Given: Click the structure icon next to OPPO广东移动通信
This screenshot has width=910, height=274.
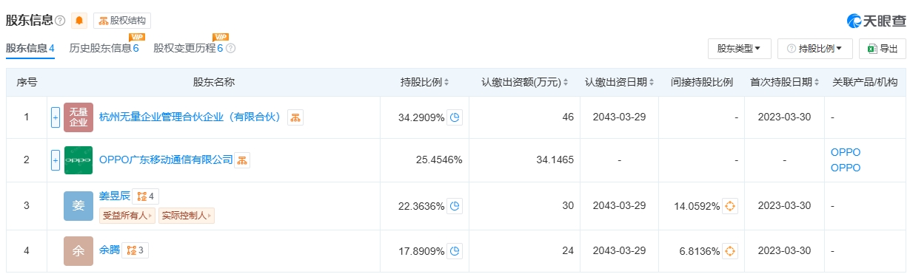Looking at the screenshot, I should [x=242, y=160].
